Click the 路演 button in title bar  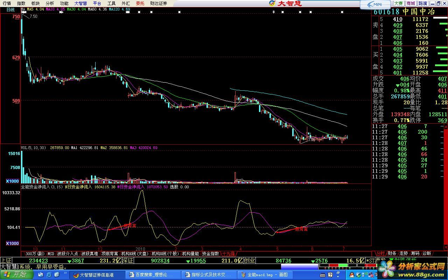(x=422, y=3)
